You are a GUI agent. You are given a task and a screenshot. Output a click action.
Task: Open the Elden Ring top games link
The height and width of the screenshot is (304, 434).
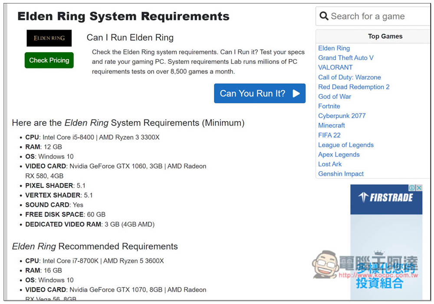click(334, 48)
